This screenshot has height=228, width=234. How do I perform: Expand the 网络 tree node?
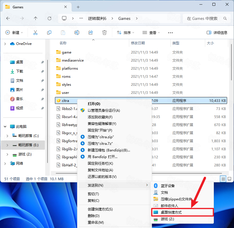(5, 164)
